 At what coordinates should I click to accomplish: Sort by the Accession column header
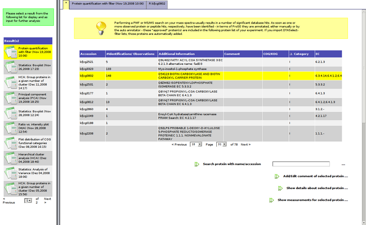tap(92, 54)
